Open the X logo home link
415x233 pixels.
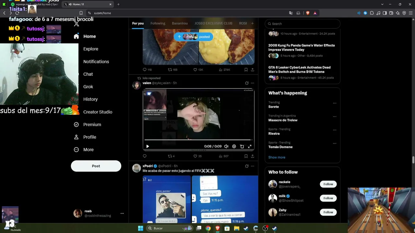click(x=76, y=24)
